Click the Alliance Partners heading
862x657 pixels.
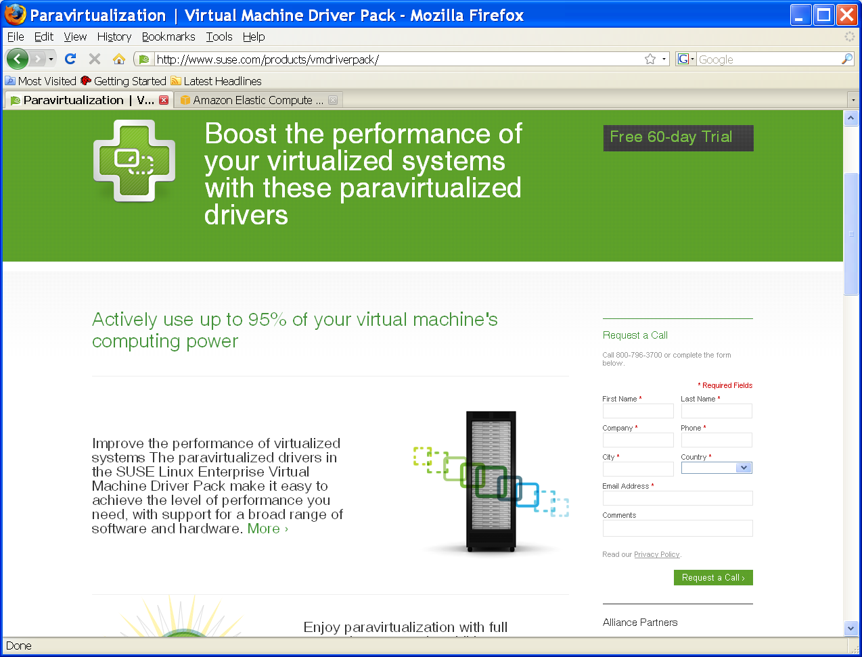click(640, 623)
